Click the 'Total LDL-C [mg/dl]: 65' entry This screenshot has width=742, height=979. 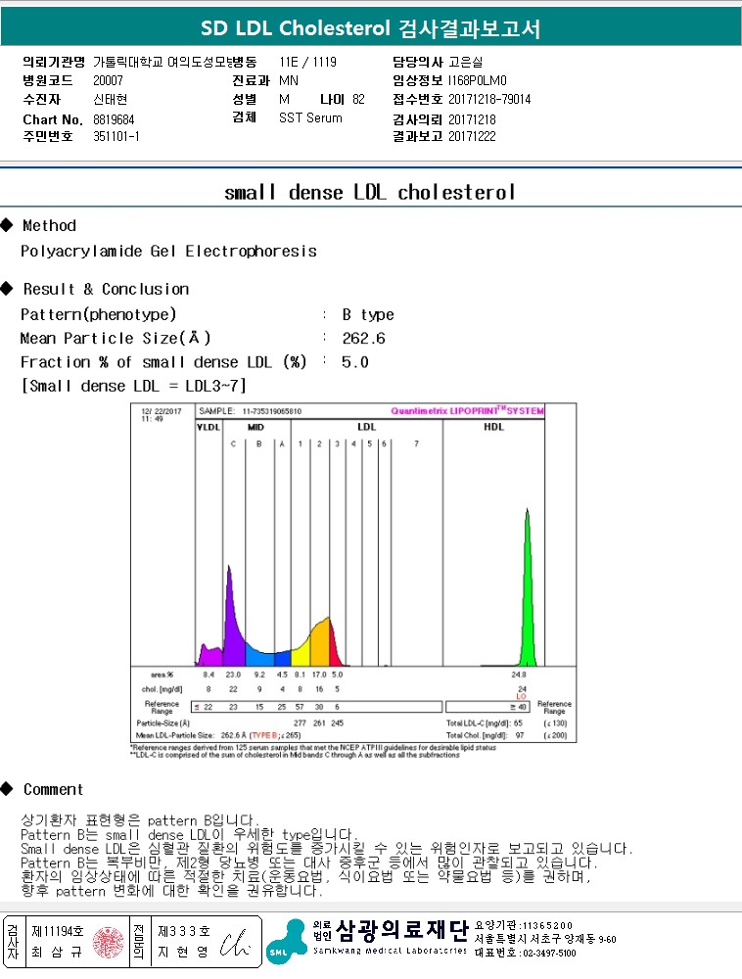point(485,723)
